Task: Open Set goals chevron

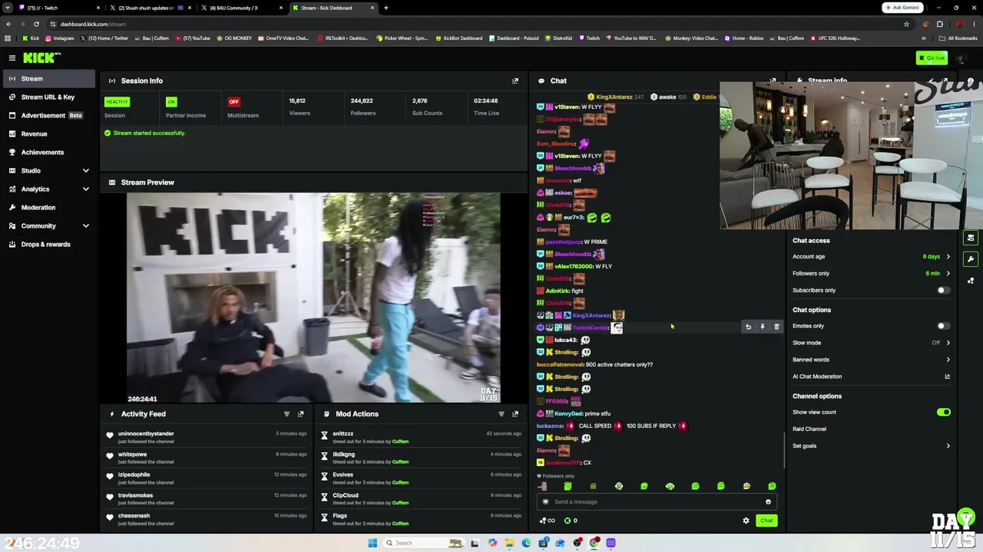Action: click(948, 446)
